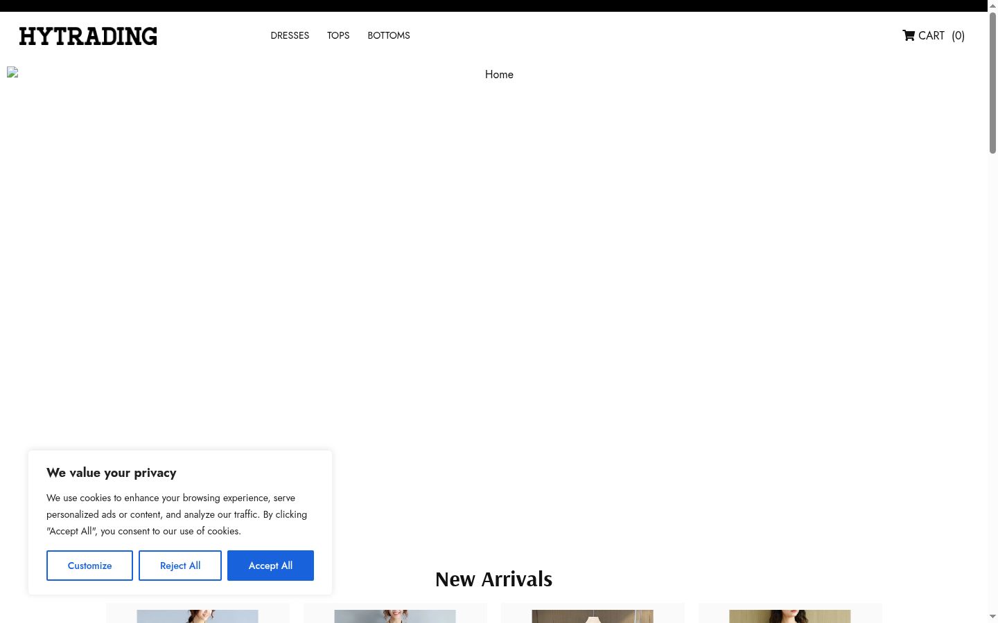Viewport: 998px width, 623px height.
Task: Open the TOPS menu
Action: tap(338, 35)
